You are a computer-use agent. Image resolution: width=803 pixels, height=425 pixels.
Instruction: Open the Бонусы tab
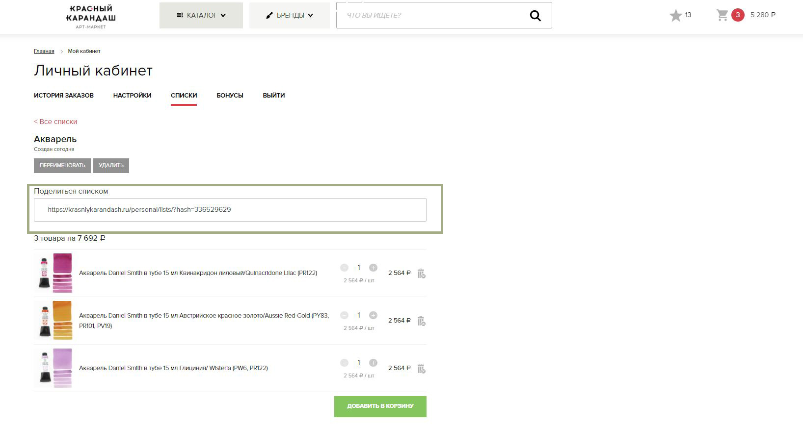click(230, 96)
